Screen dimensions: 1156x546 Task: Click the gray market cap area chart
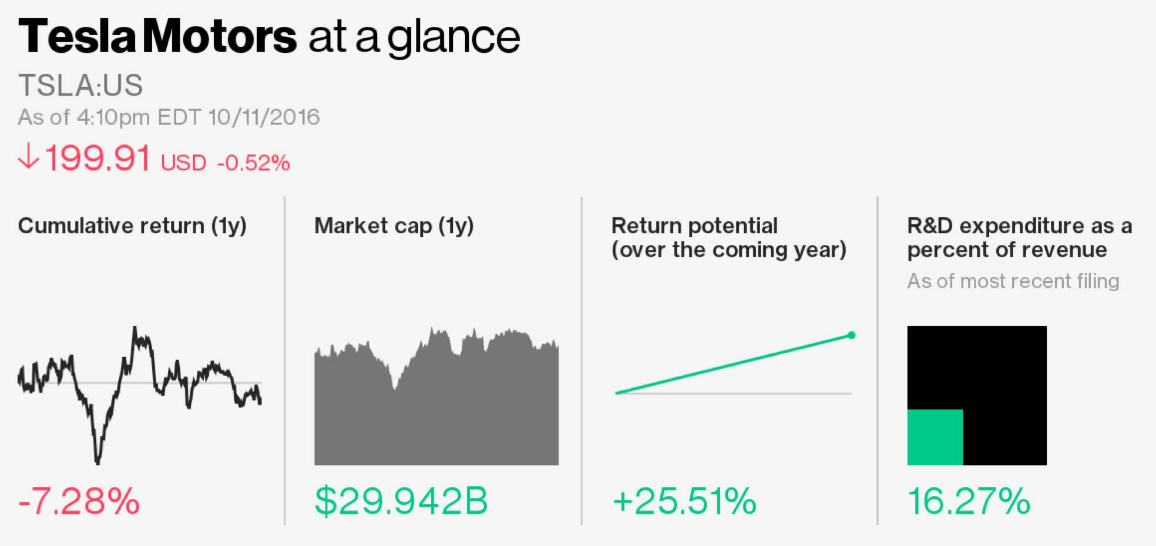pyautogui.click(x=436, y=411)
